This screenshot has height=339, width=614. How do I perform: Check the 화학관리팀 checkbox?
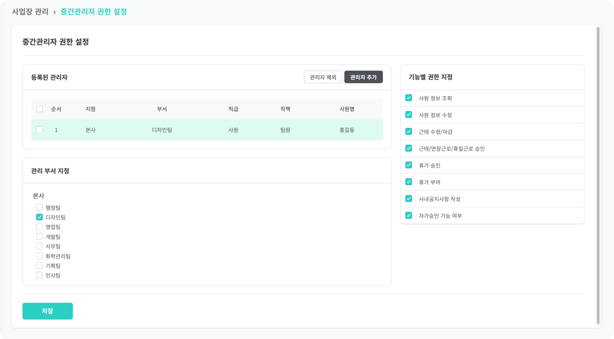point(39,256)
